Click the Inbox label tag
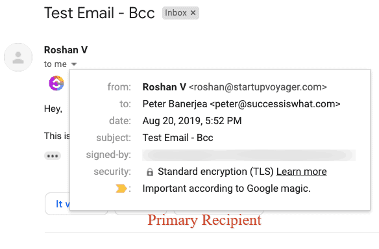Viewport: 379px width, 249px height. pos(180,13)
